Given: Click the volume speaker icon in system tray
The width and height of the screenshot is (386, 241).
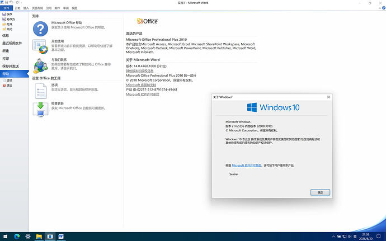Looking at the screenshot, I should (349, 237).
